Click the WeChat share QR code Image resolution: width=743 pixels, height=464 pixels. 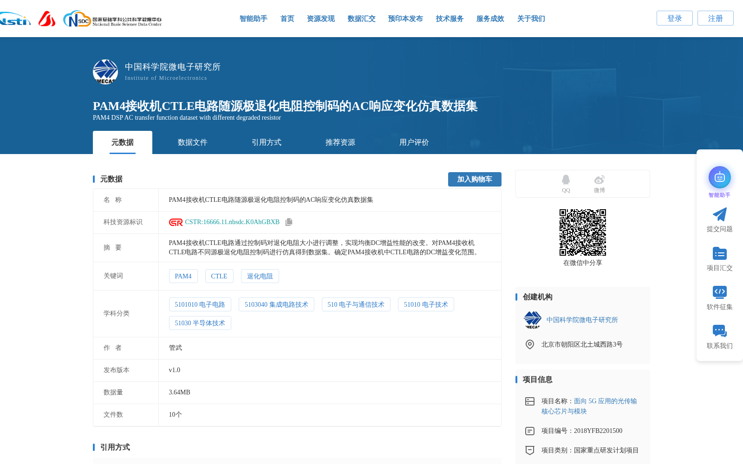[x=583, y=232]
